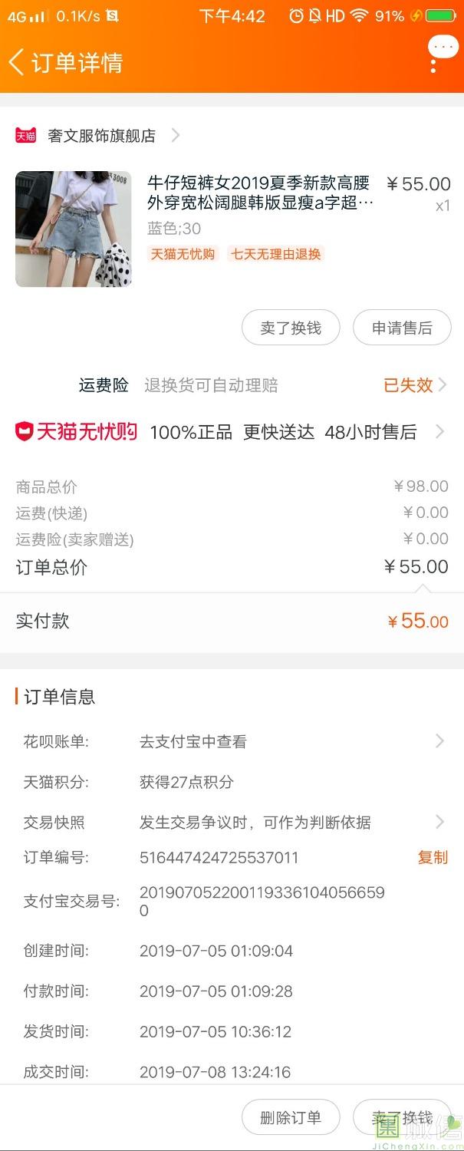
Task: Expand 天猫无忧购 guarantee details chevron
Action: (x=439, y=432)
